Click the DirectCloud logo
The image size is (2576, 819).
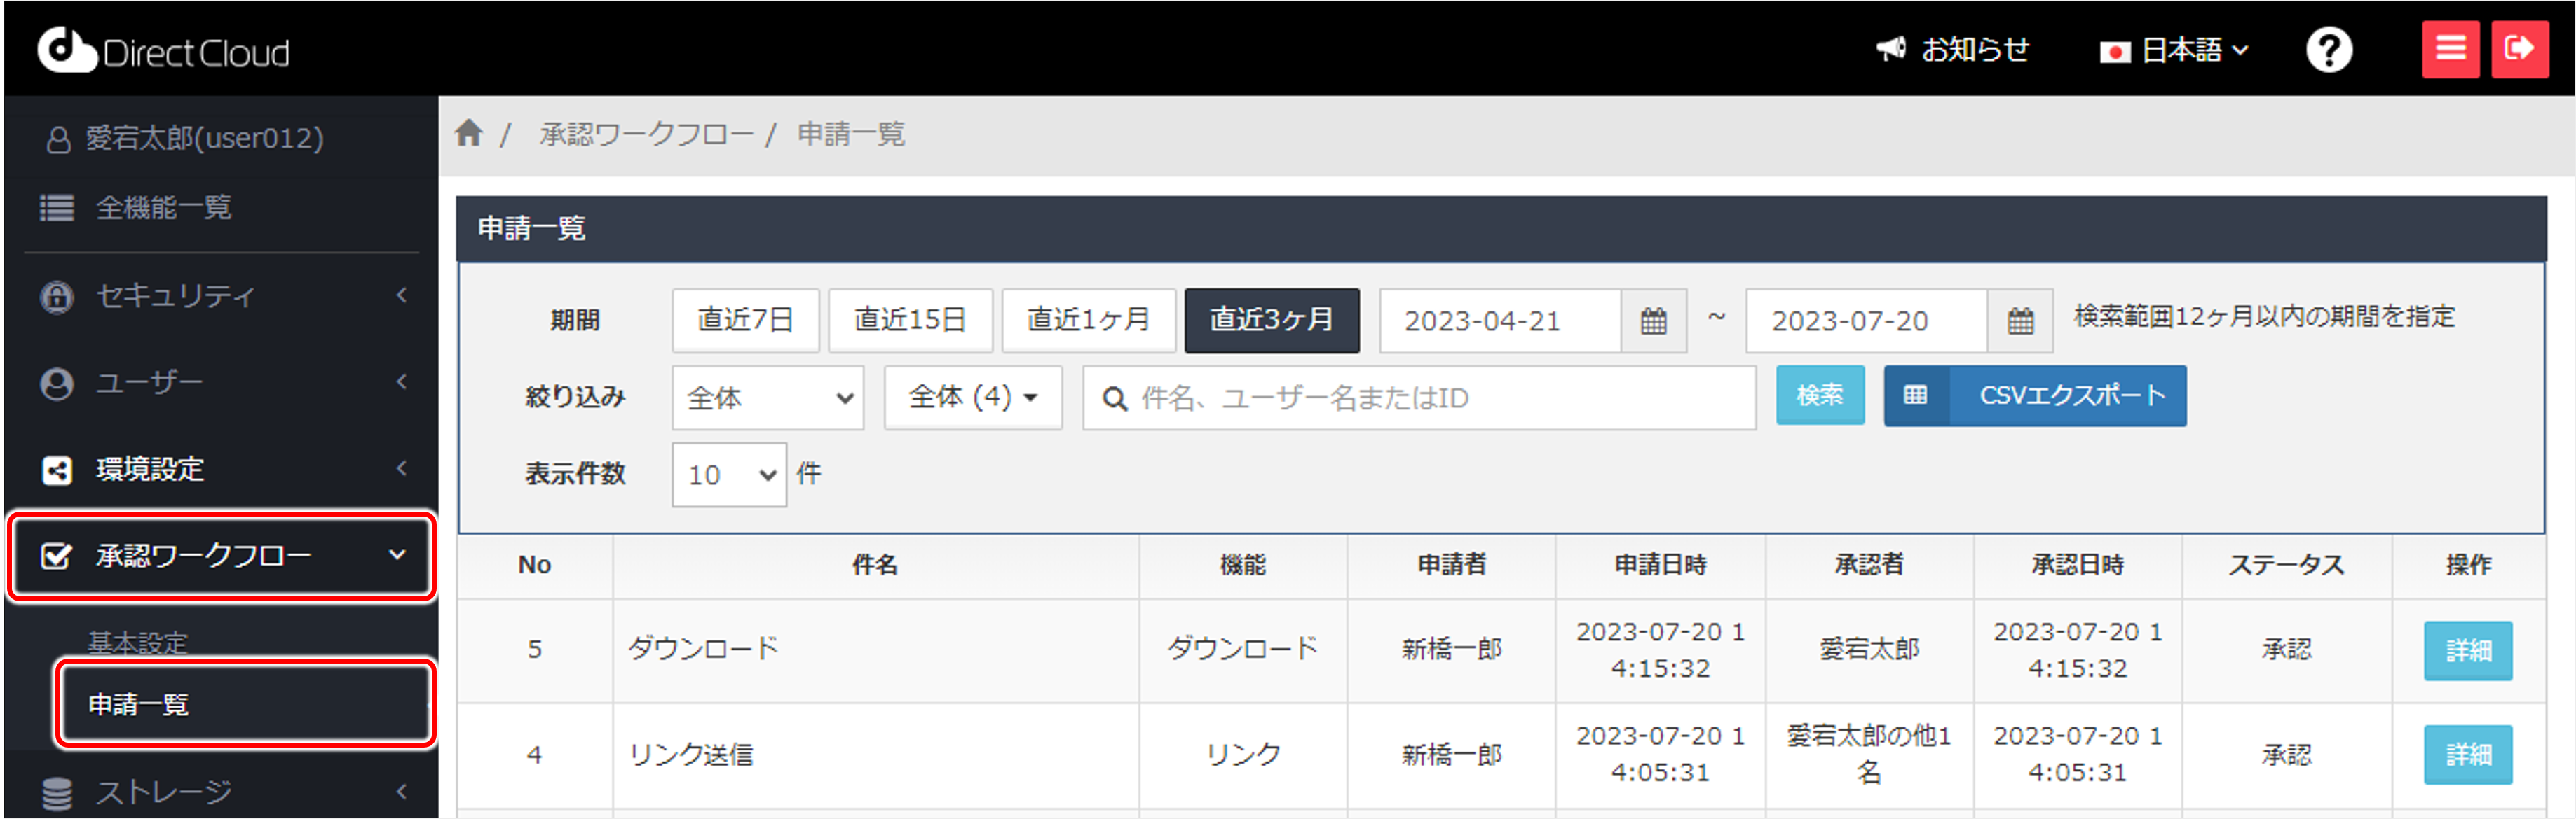163,51
